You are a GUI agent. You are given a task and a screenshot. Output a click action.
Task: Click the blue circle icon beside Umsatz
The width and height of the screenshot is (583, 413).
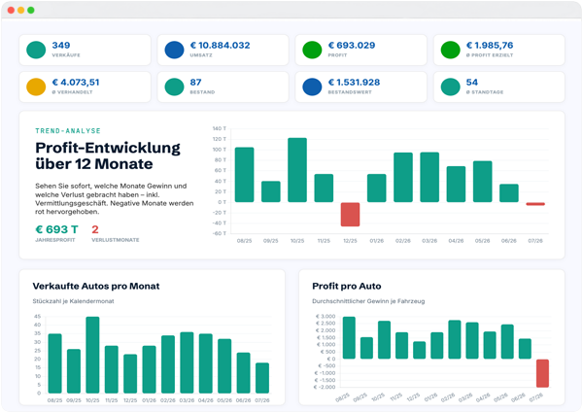174,50
